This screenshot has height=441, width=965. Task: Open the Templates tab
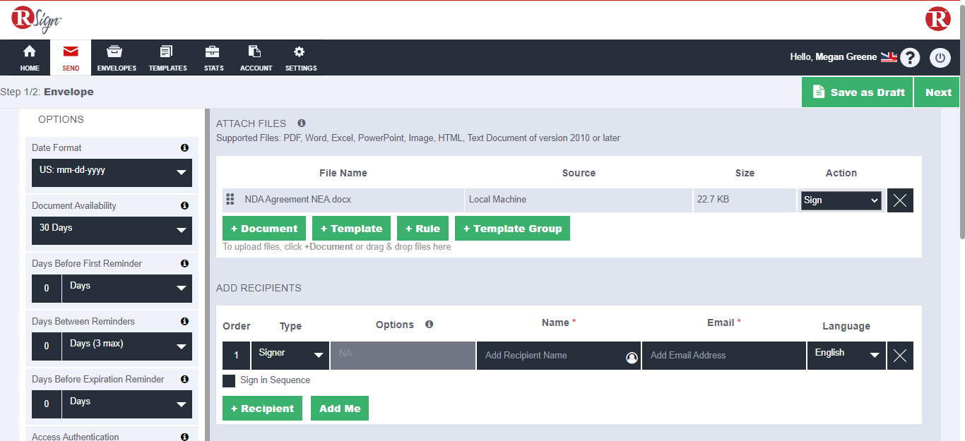167,58
